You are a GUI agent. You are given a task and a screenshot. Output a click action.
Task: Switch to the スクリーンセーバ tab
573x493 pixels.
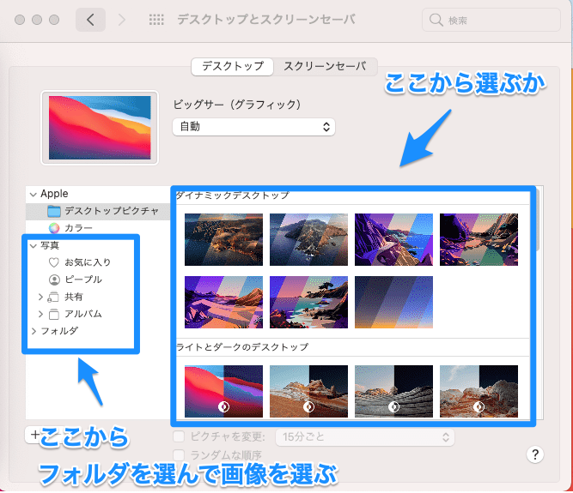point(326,66)
